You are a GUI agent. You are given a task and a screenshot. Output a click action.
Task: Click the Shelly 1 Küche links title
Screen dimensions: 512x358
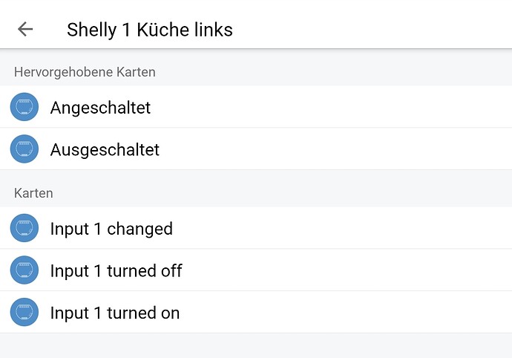[150, 30]
